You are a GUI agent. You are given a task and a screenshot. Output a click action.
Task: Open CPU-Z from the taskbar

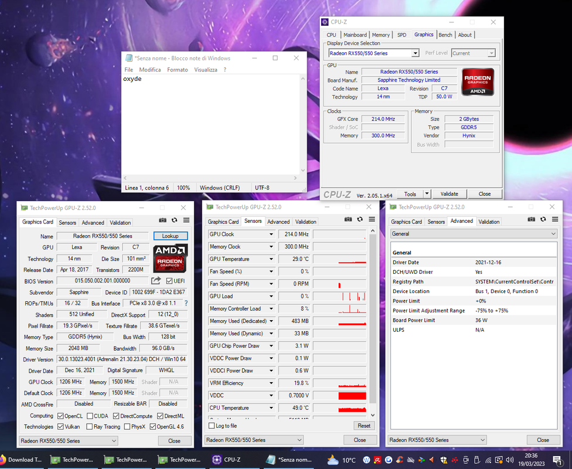tap(227, 460)
